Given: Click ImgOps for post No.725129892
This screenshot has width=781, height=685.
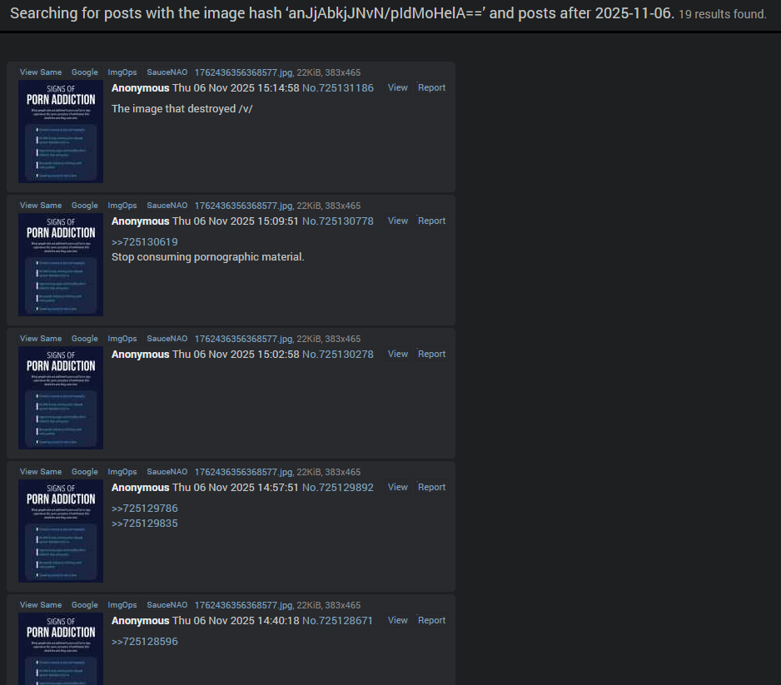Looking at the screenshot, I should point(122,472).
